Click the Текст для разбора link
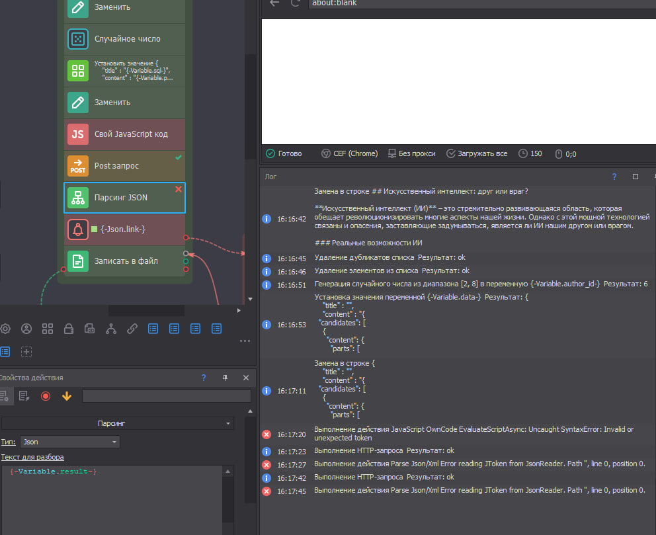The width and height of the screenshot is (656, 535). pos(32,457)
